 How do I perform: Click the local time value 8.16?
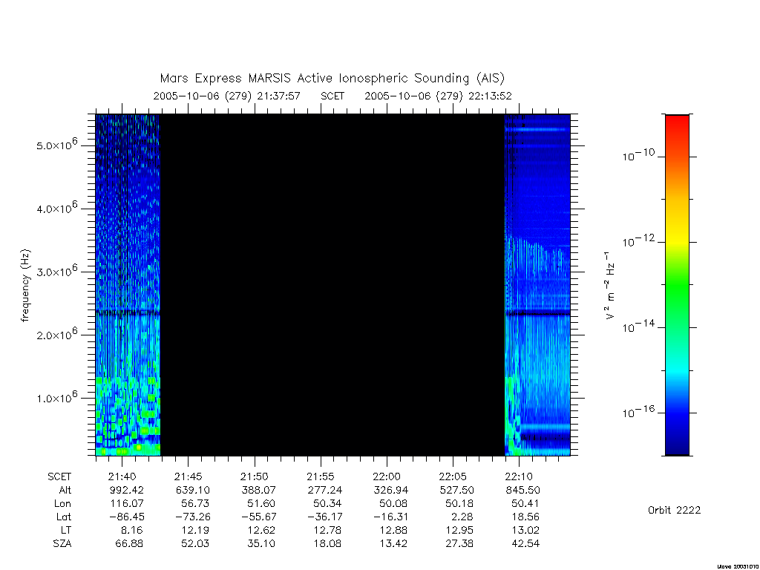[x=133, y=530]
